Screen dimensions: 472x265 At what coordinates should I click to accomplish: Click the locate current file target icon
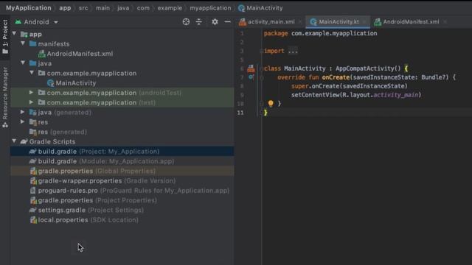[186, 21]
